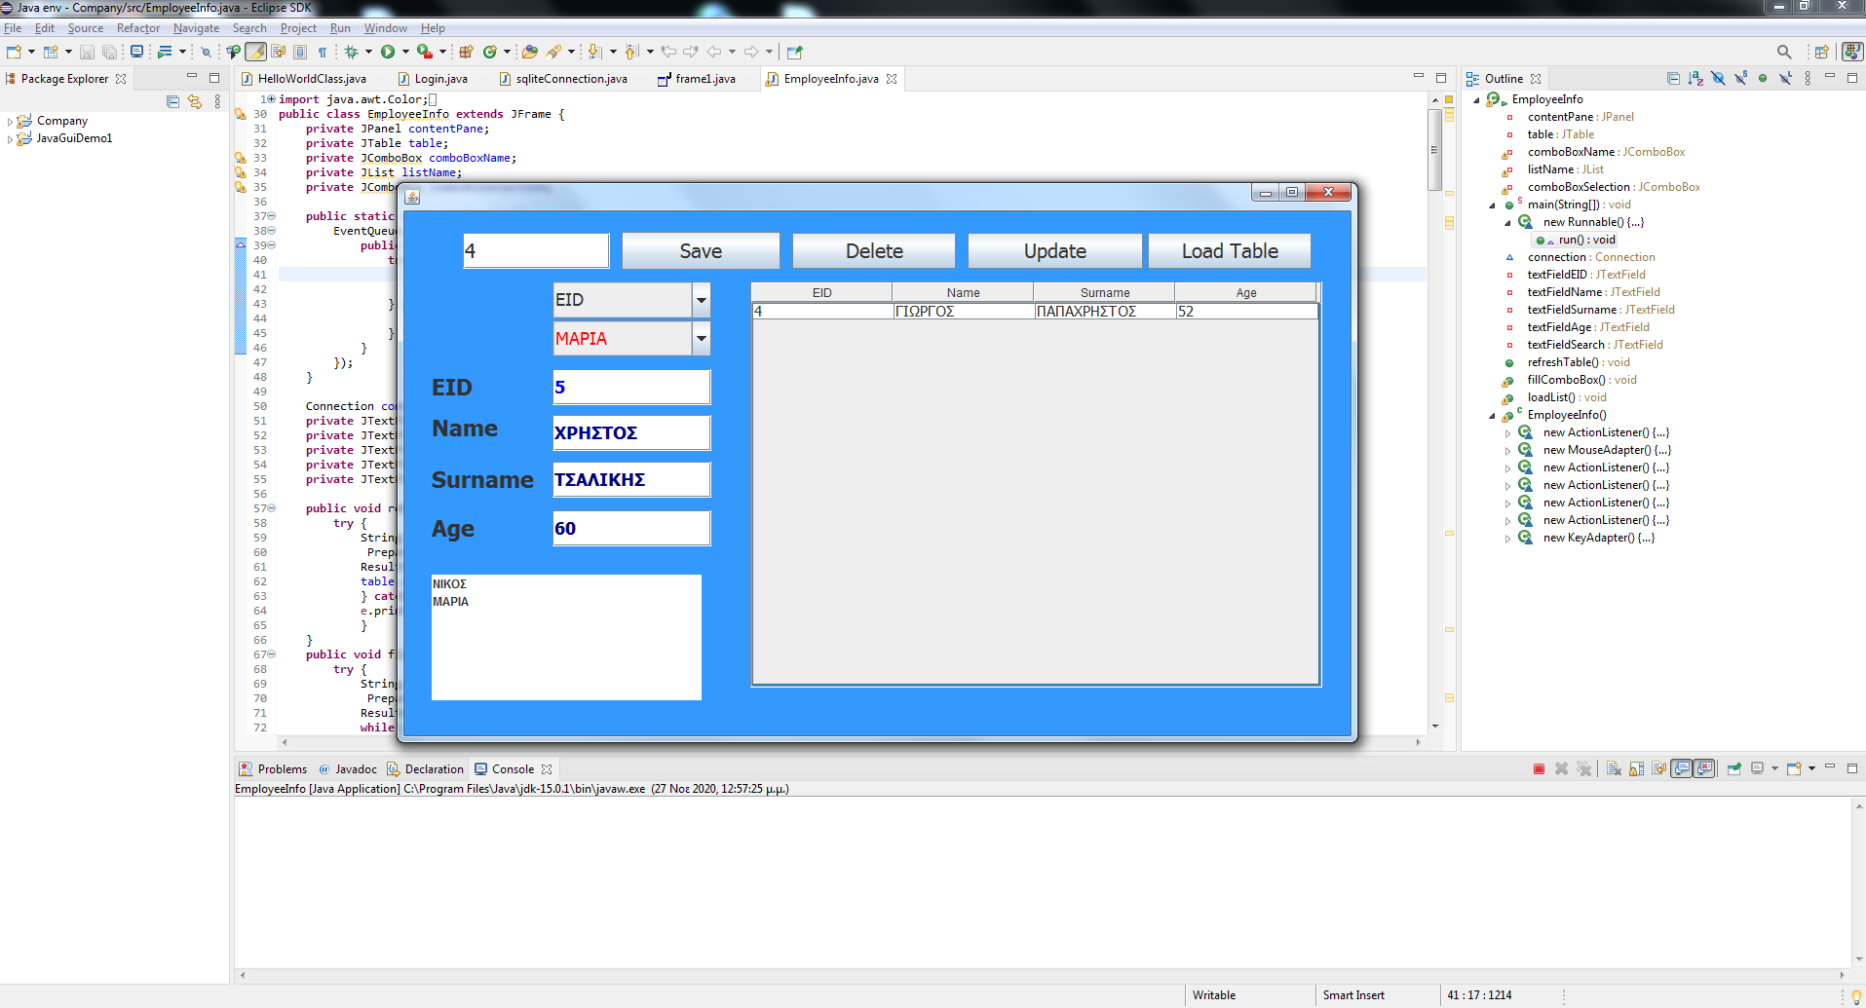Click Clear Console icon
The image size is (1866, 1008).
(1614, 769)
